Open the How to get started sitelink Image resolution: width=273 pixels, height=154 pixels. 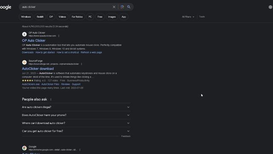(45, 52)
